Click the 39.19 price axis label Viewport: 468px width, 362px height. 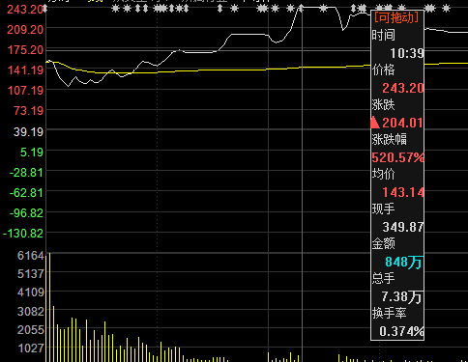(x=28, y=131)
